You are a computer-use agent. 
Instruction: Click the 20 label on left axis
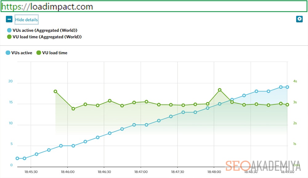click(x=11, y=81)
